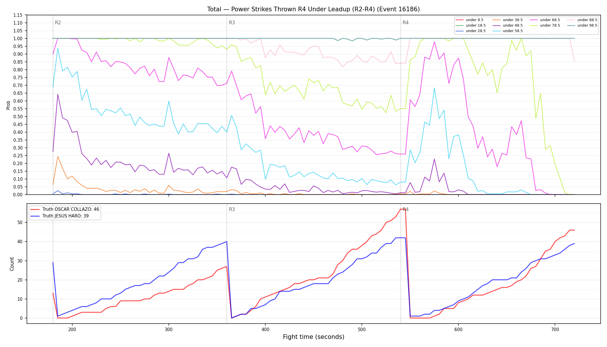607x347 pixels.
Task: Click the x-axis tick label 500
Action: tap(362, 329)
